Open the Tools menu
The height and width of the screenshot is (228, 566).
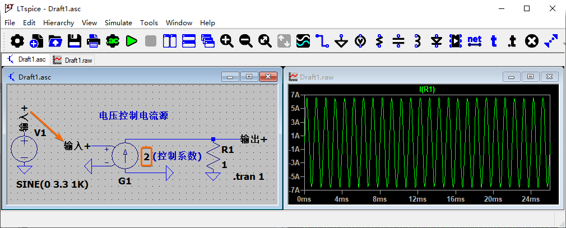(x=149, y=23)
